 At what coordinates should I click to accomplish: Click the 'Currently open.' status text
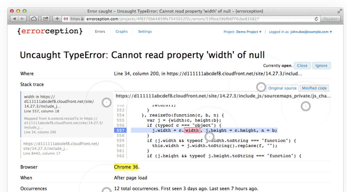[278, 66]
